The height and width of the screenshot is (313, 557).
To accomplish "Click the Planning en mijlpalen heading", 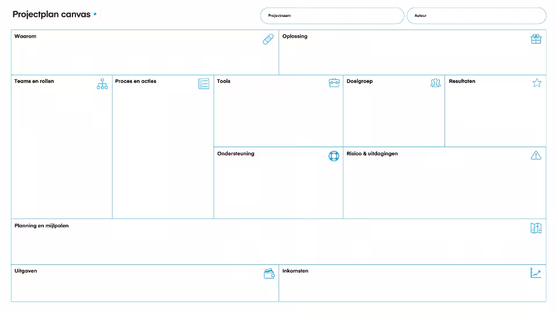I will click(x=41, y=226).
